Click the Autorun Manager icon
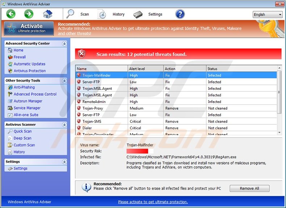The height and width of the screenshot is (208, 286). [x=10, y=101]
